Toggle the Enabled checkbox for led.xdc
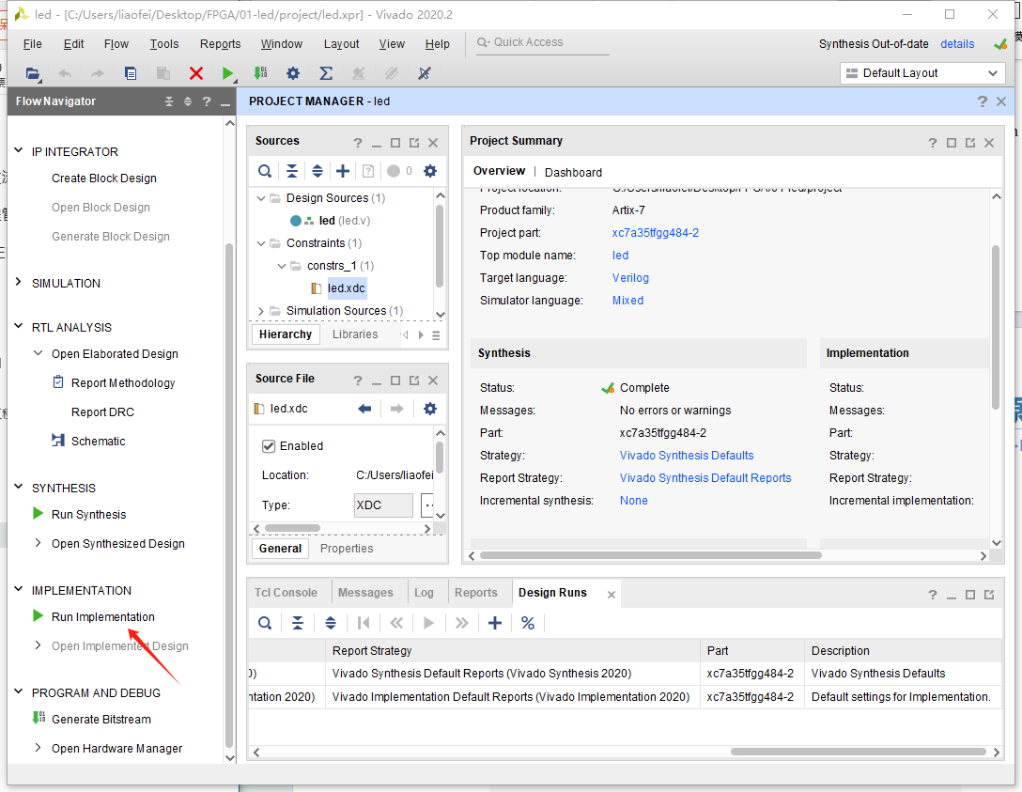 tap(268, 446)
